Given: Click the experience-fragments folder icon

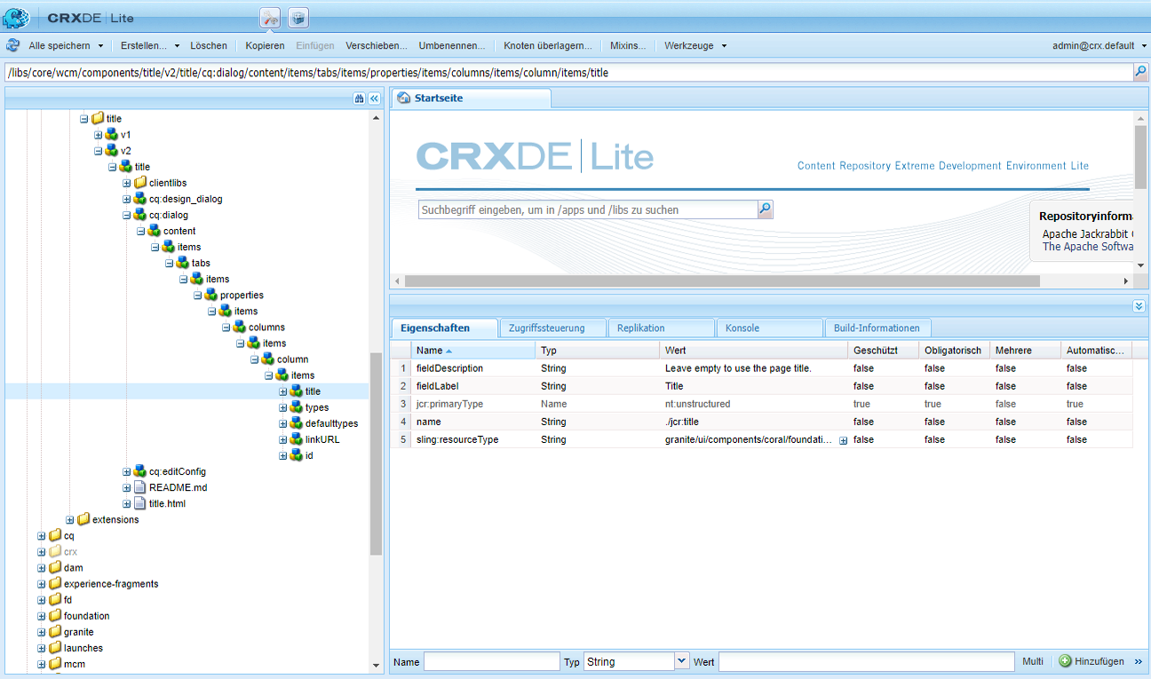Looking at the screenshot, I should click(x=55, y=584).
